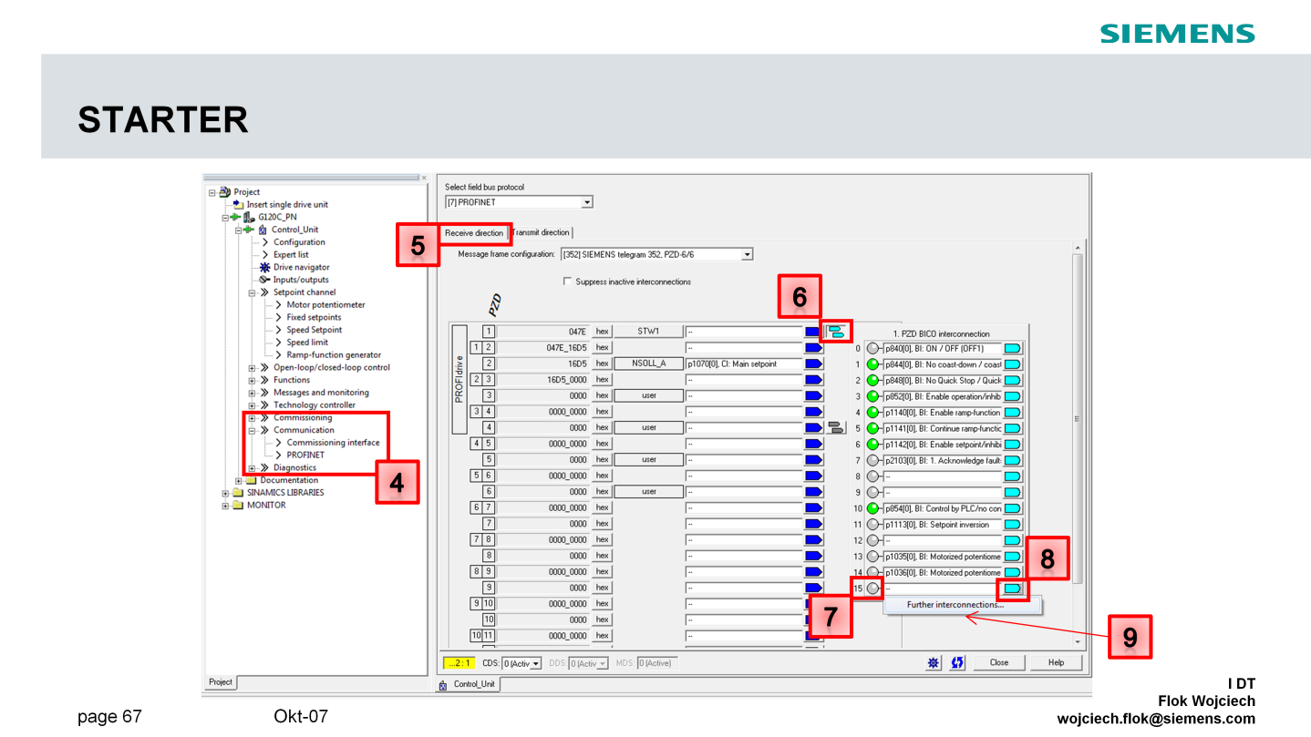Open the CDS dropdown
This screenshot has height=737, width=1311.
(x=535, y=663)
